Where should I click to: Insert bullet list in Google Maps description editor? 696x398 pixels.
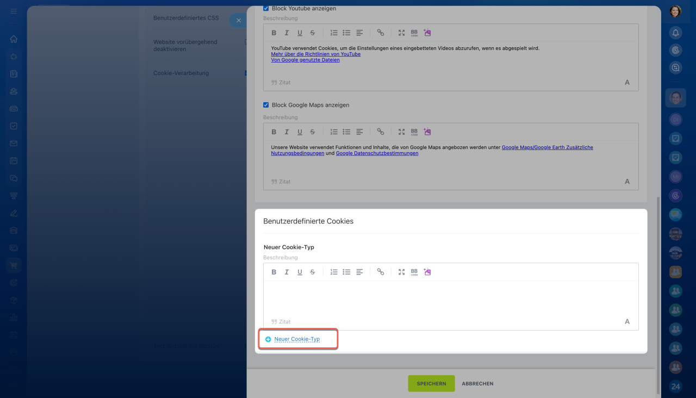tap(346, 132)
